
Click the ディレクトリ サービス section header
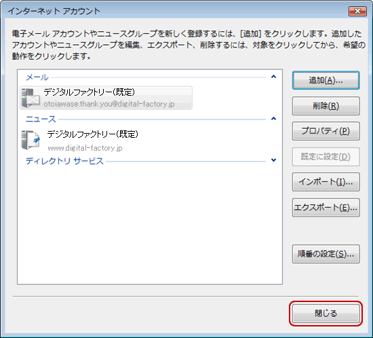click(x=64, y=161)
